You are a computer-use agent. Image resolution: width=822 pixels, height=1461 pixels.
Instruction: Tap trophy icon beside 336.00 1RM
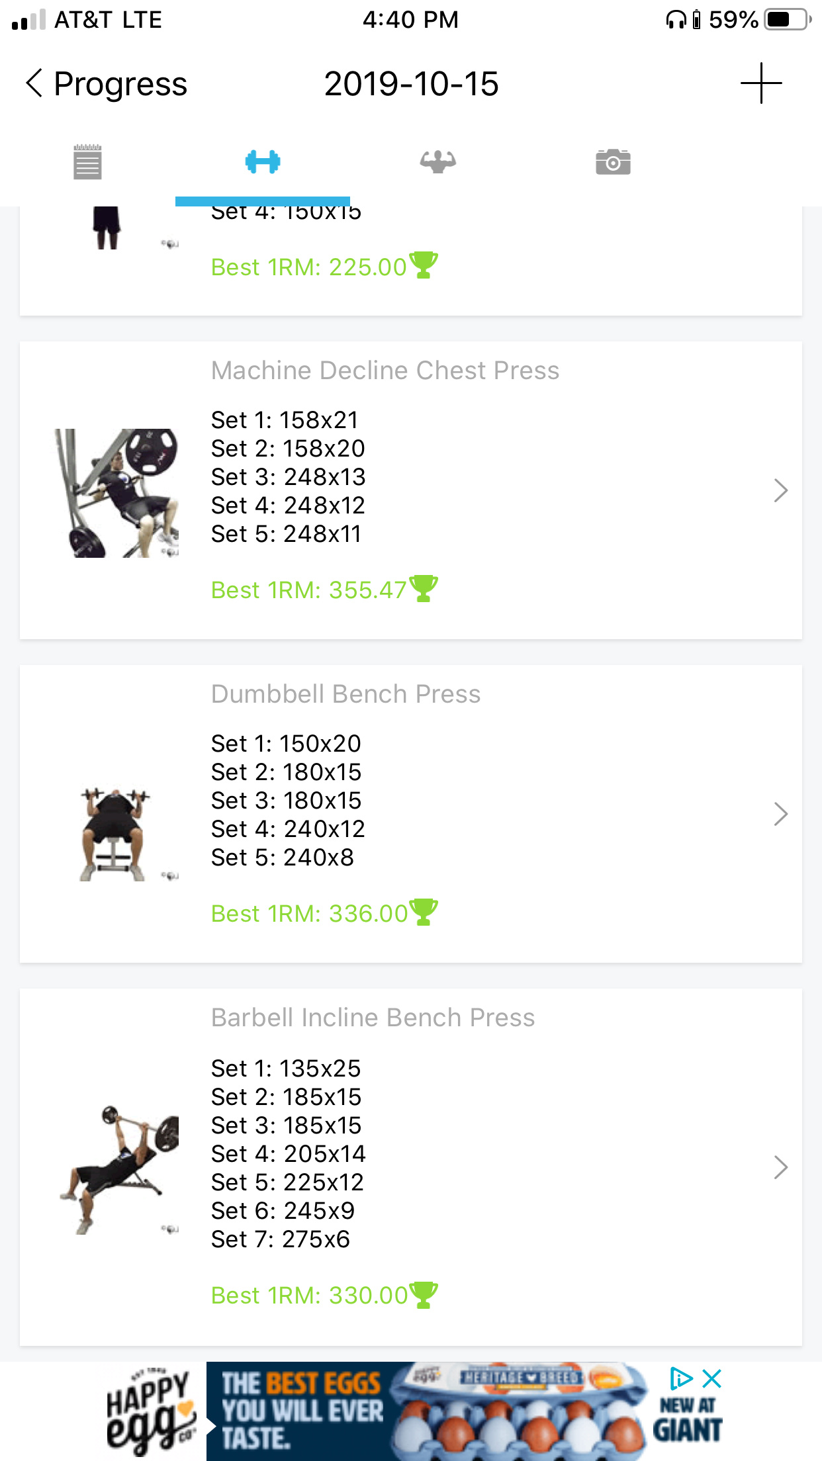point(424,912)
